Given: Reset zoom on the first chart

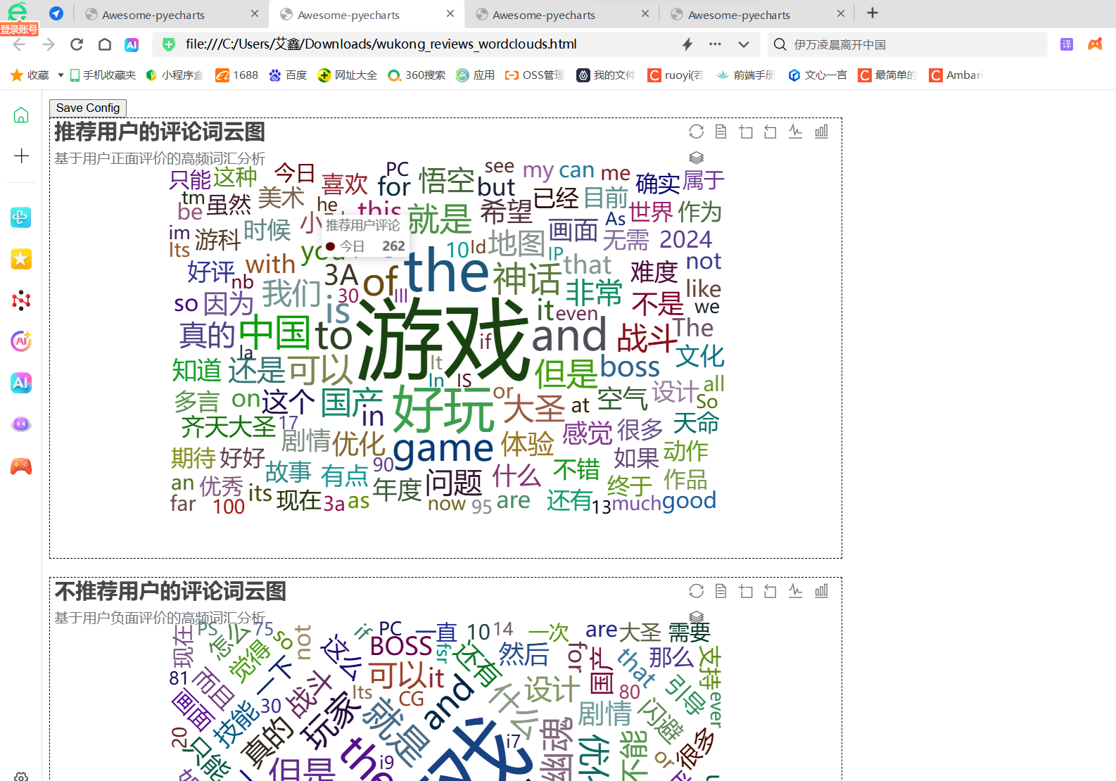Looking at the screenshot, I should [x=771, y=132].
